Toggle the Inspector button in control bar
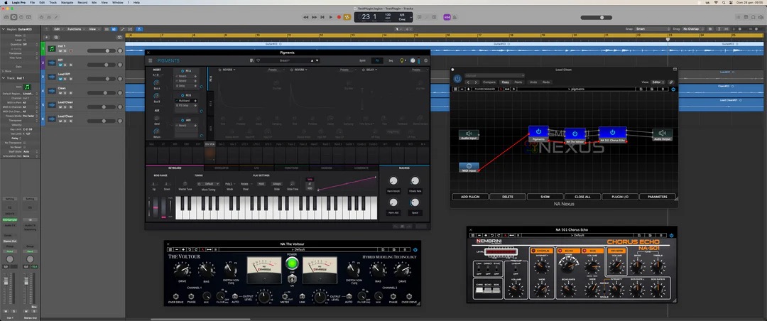The width and height of the screenshot is (767, 321). (x=13, y=17)
